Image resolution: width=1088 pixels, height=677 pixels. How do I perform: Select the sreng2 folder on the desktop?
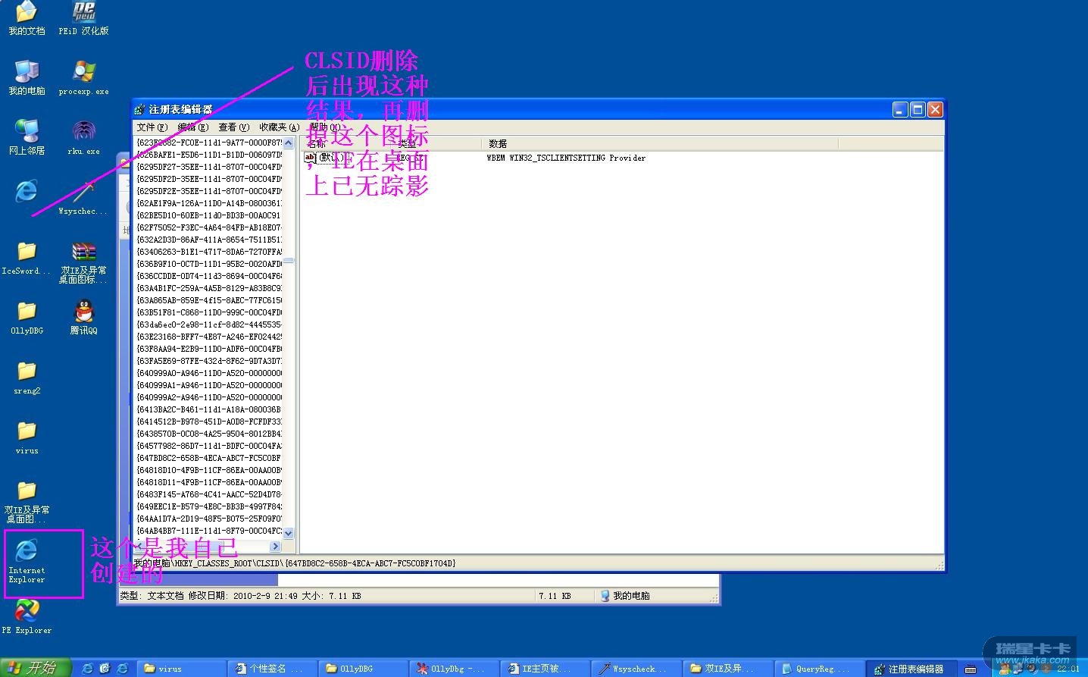coord(27,378)
